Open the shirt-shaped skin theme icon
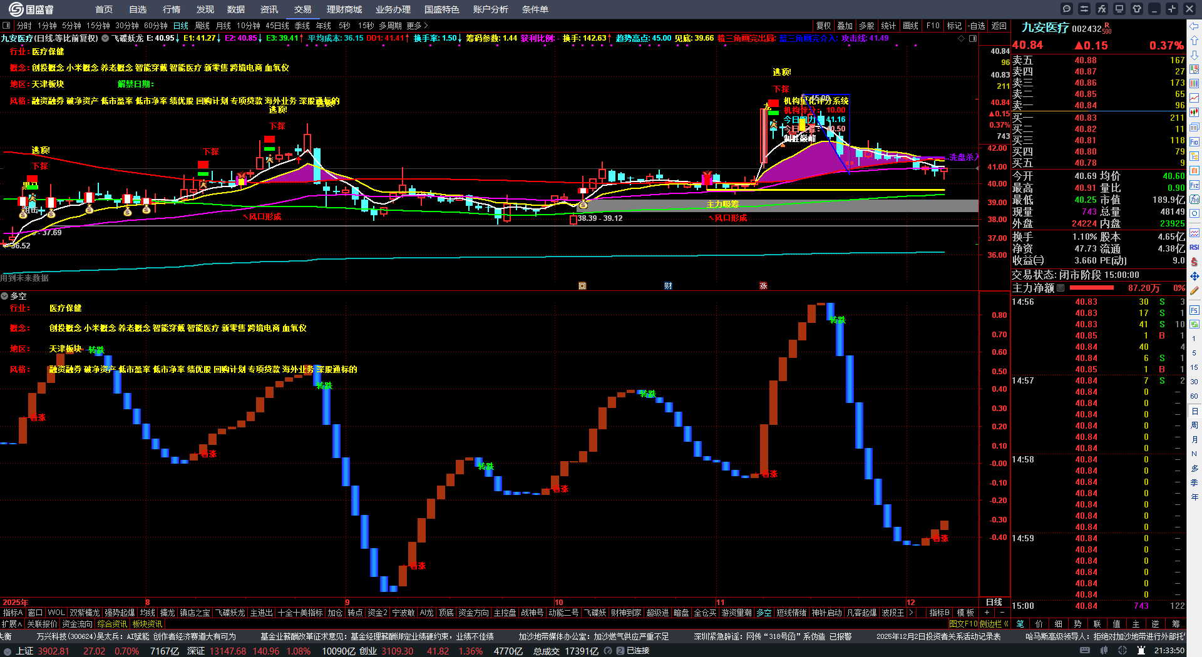 point(1137,9)
